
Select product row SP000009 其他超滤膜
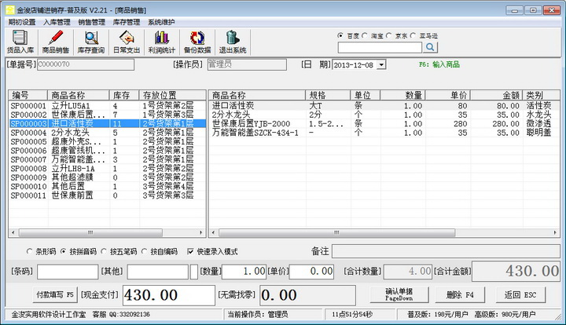click(107, 177)
